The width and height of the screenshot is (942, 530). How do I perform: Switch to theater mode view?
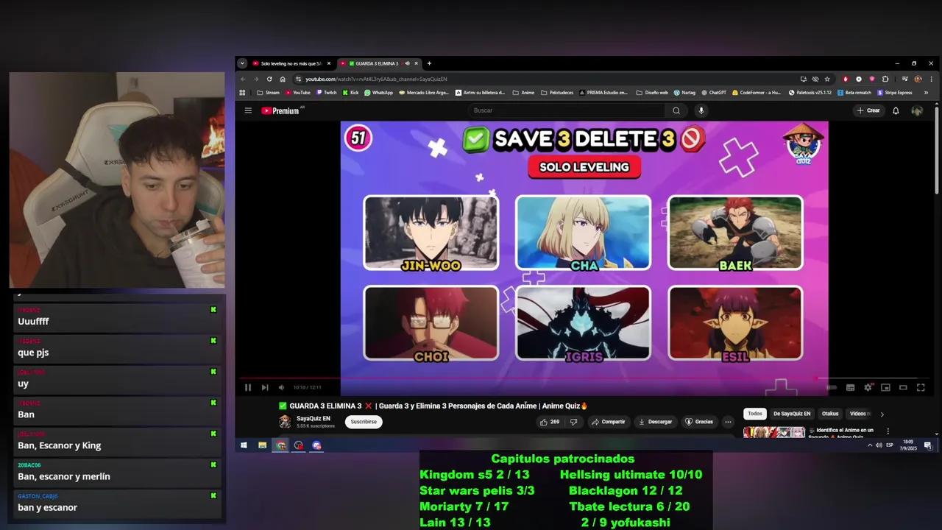(x=903, y=387)
